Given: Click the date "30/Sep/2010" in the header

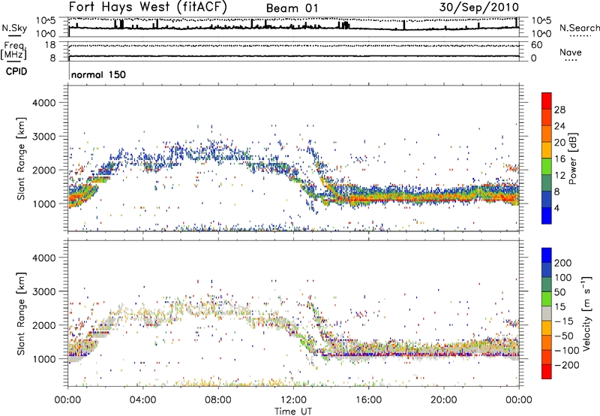Looking at the screenshot, I should [x=479, y=8].
